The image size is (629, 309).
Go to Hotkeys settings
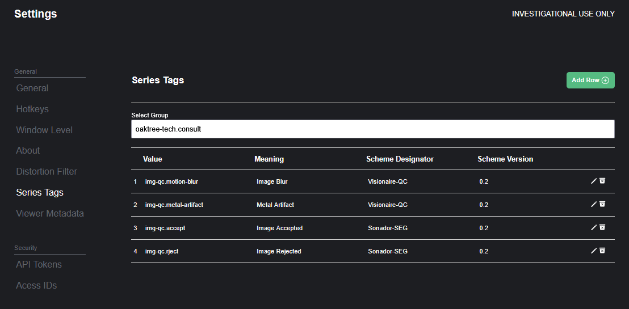pyautogui.click(x=32, y=109)
